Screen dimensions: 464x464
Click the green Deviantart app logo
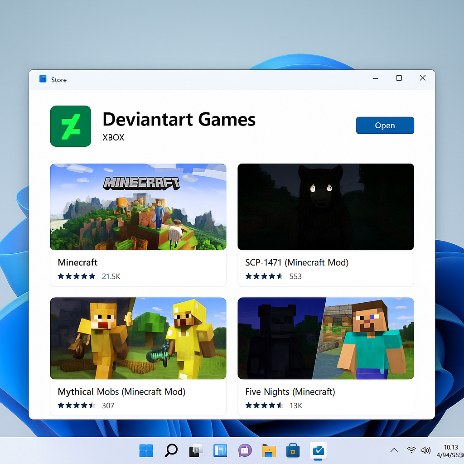tap(70, 126)
